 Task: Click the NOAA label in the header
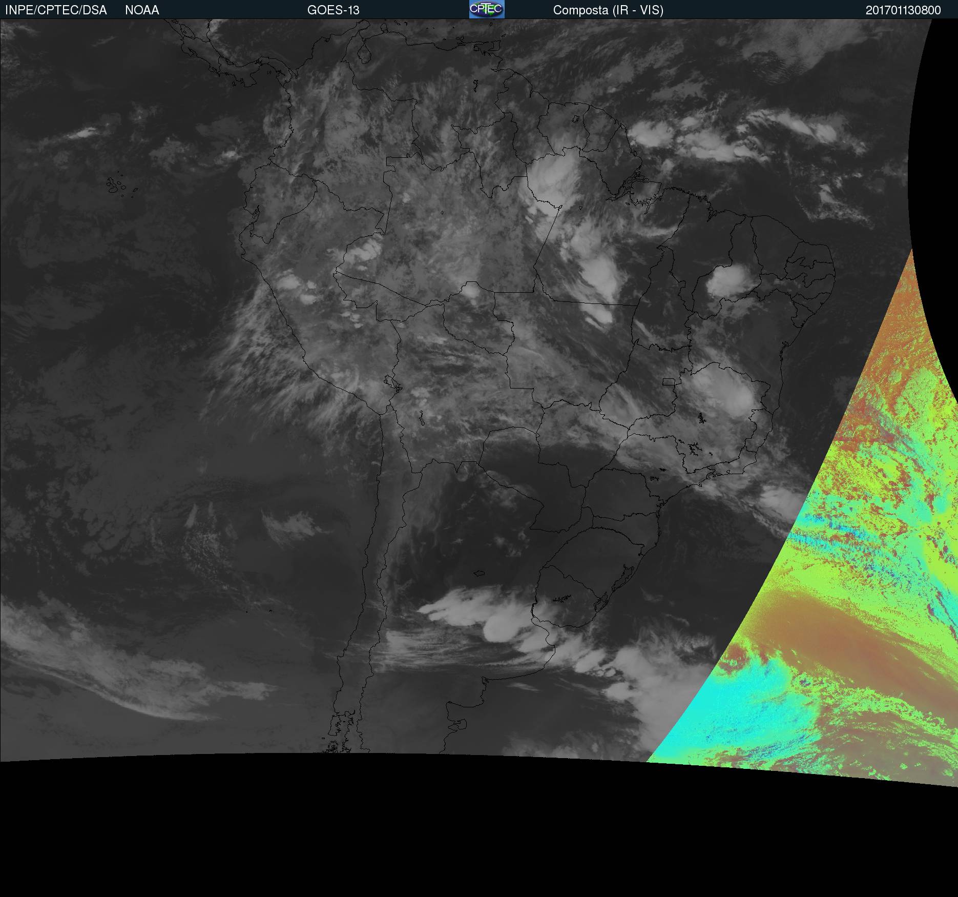pos(142,10)
